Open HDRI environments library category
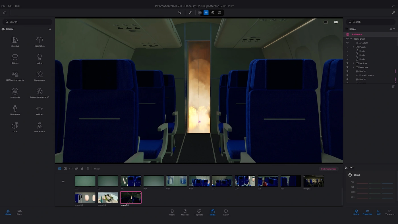 15,76
